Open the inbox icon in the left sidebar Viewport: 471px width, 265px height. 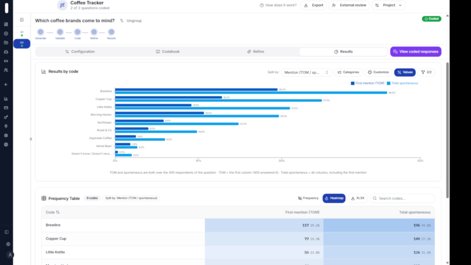[x=6, y=52]
